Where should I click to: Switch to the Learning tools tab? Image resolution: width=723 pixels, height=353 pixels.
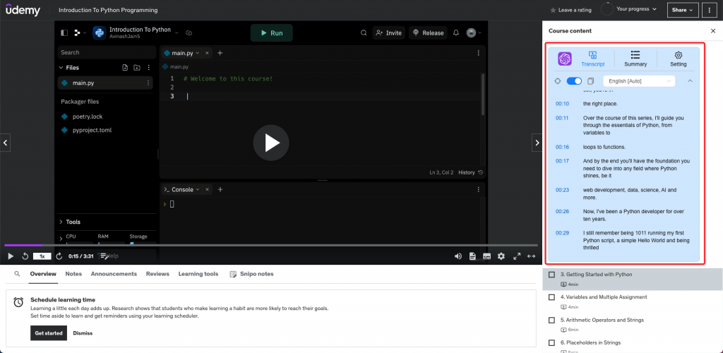tap(198, 274)
